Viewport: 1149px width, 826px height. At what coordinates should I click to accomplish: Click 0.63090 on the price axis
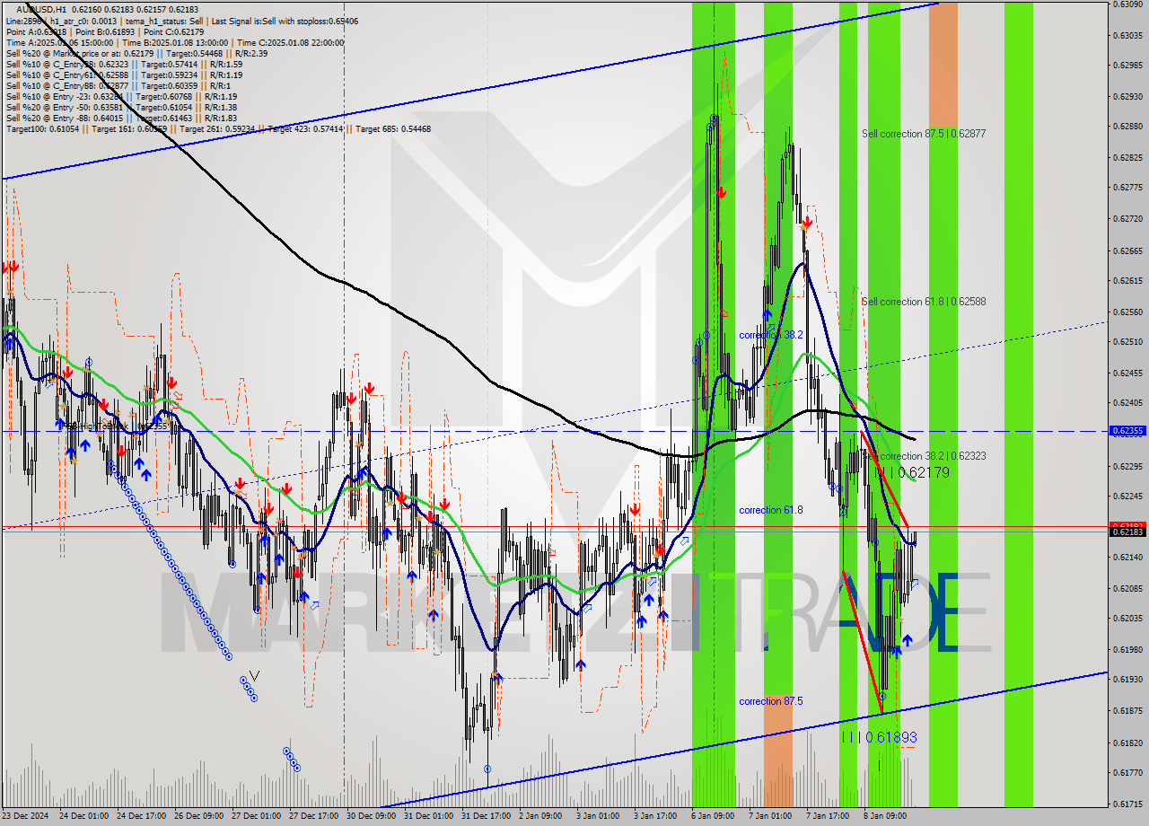pos(1128,4)
